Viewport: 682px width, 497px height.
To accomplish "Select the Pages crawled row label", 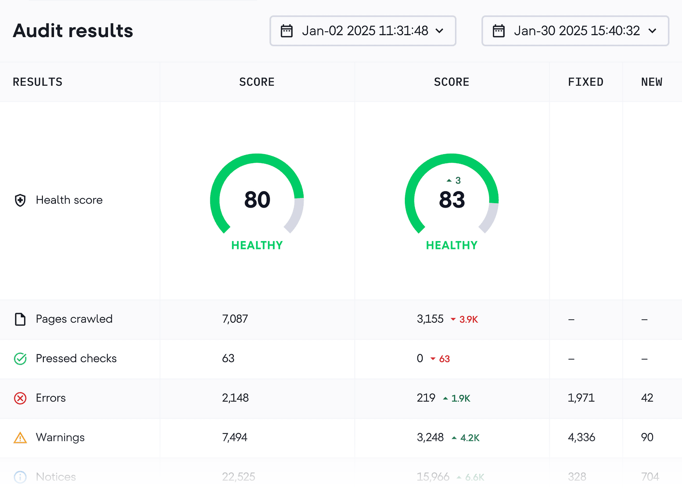I will coord(74,319).
